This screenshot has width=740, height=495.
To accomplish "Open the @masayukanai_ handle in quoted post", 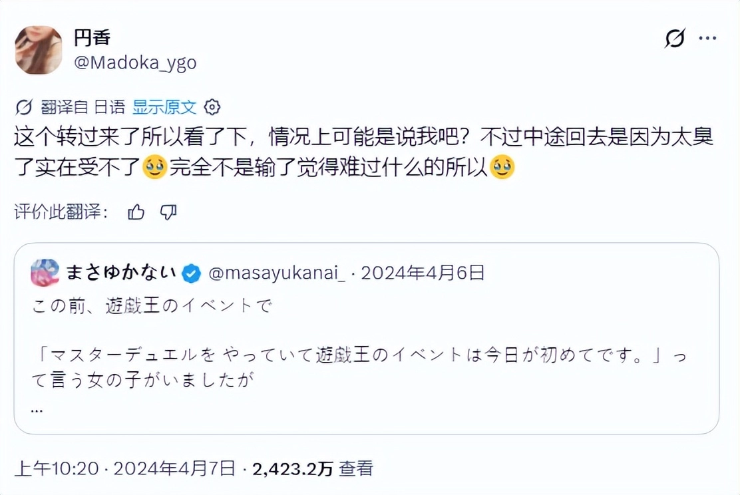I will click(x=277, y=273).
